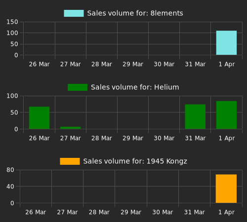Toggle the 1945 Kongz orange legend swatch
247x222 pixels.
(70, 161)
